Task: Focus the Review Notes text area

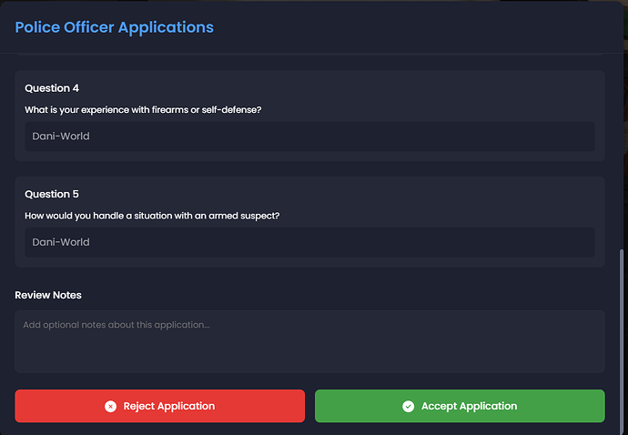Action: pyautogui.click(x=309, y=341)
